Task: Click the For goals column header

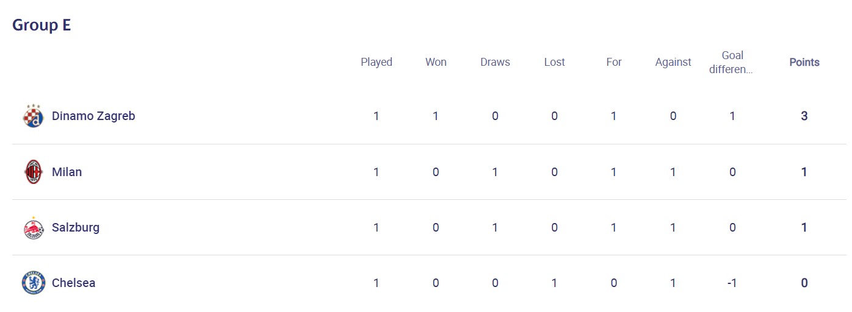Action: (x=613, y=62)
